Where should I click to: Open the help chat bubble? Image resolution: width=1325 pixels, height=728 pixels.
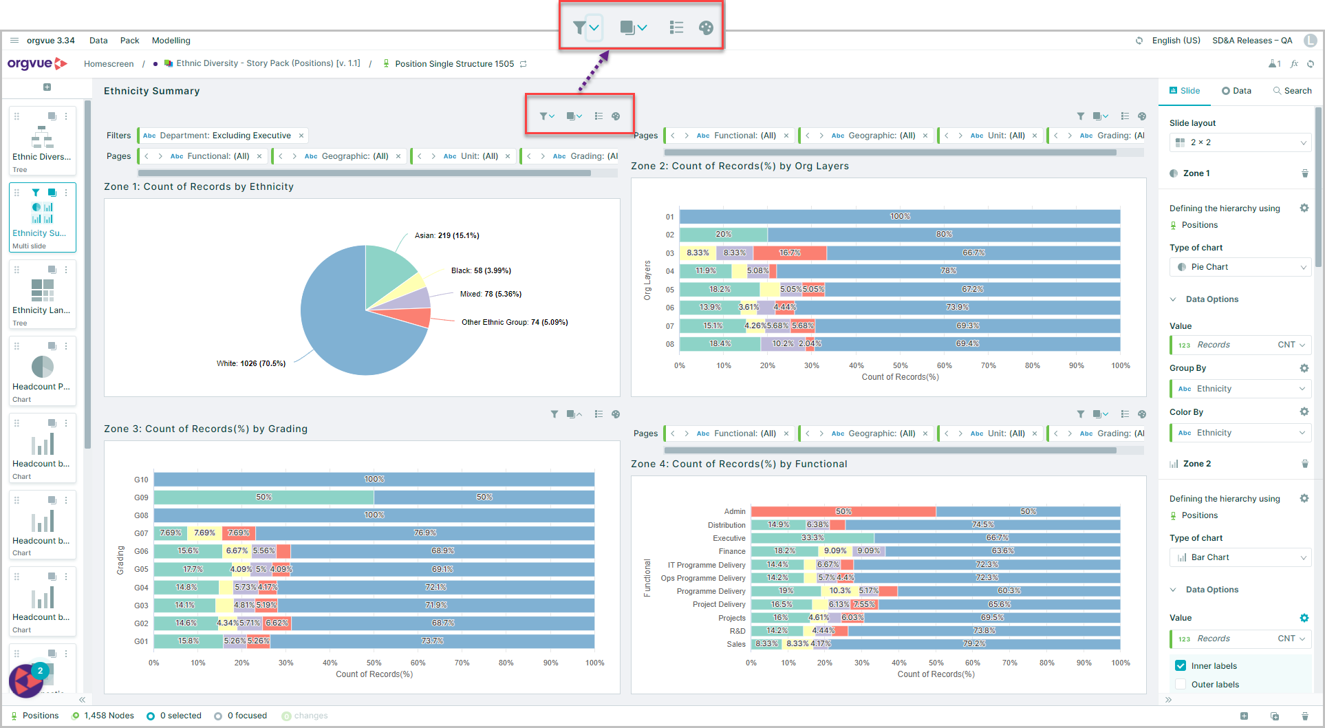click(26, 681)
